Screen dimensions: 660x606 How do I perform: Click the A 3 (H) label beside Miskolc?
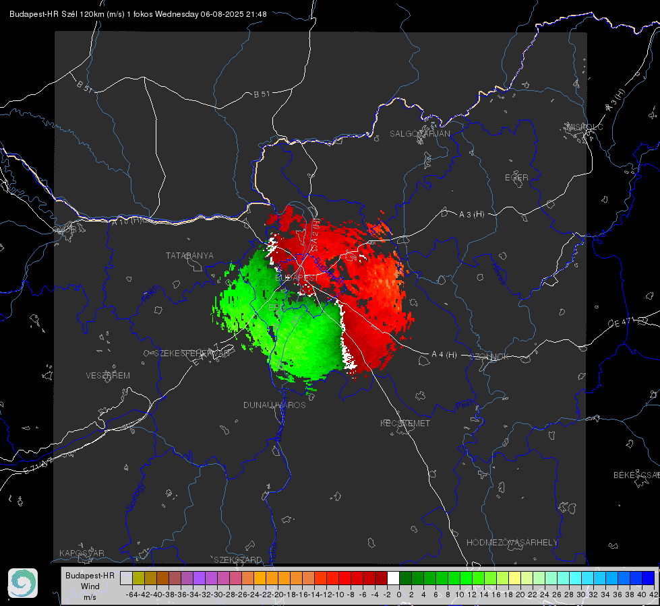[x=616, y=100]
